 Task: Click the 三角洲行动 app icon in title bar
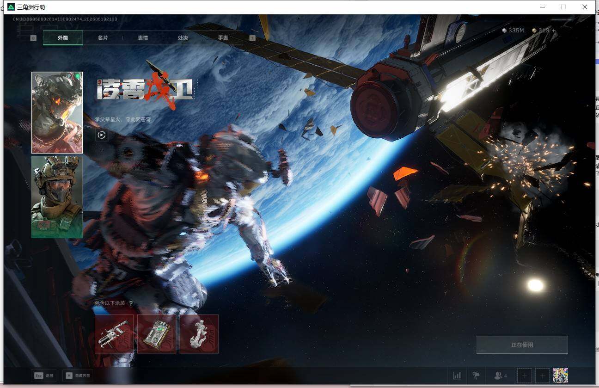11,7
